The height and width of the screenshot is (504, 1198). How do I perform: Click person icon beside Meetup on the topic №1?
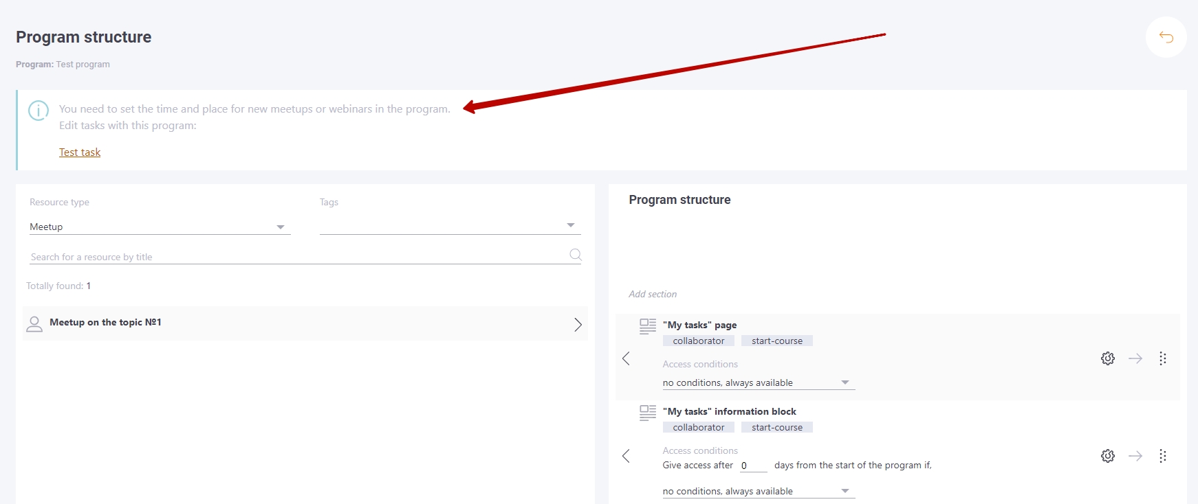point(34,324)
